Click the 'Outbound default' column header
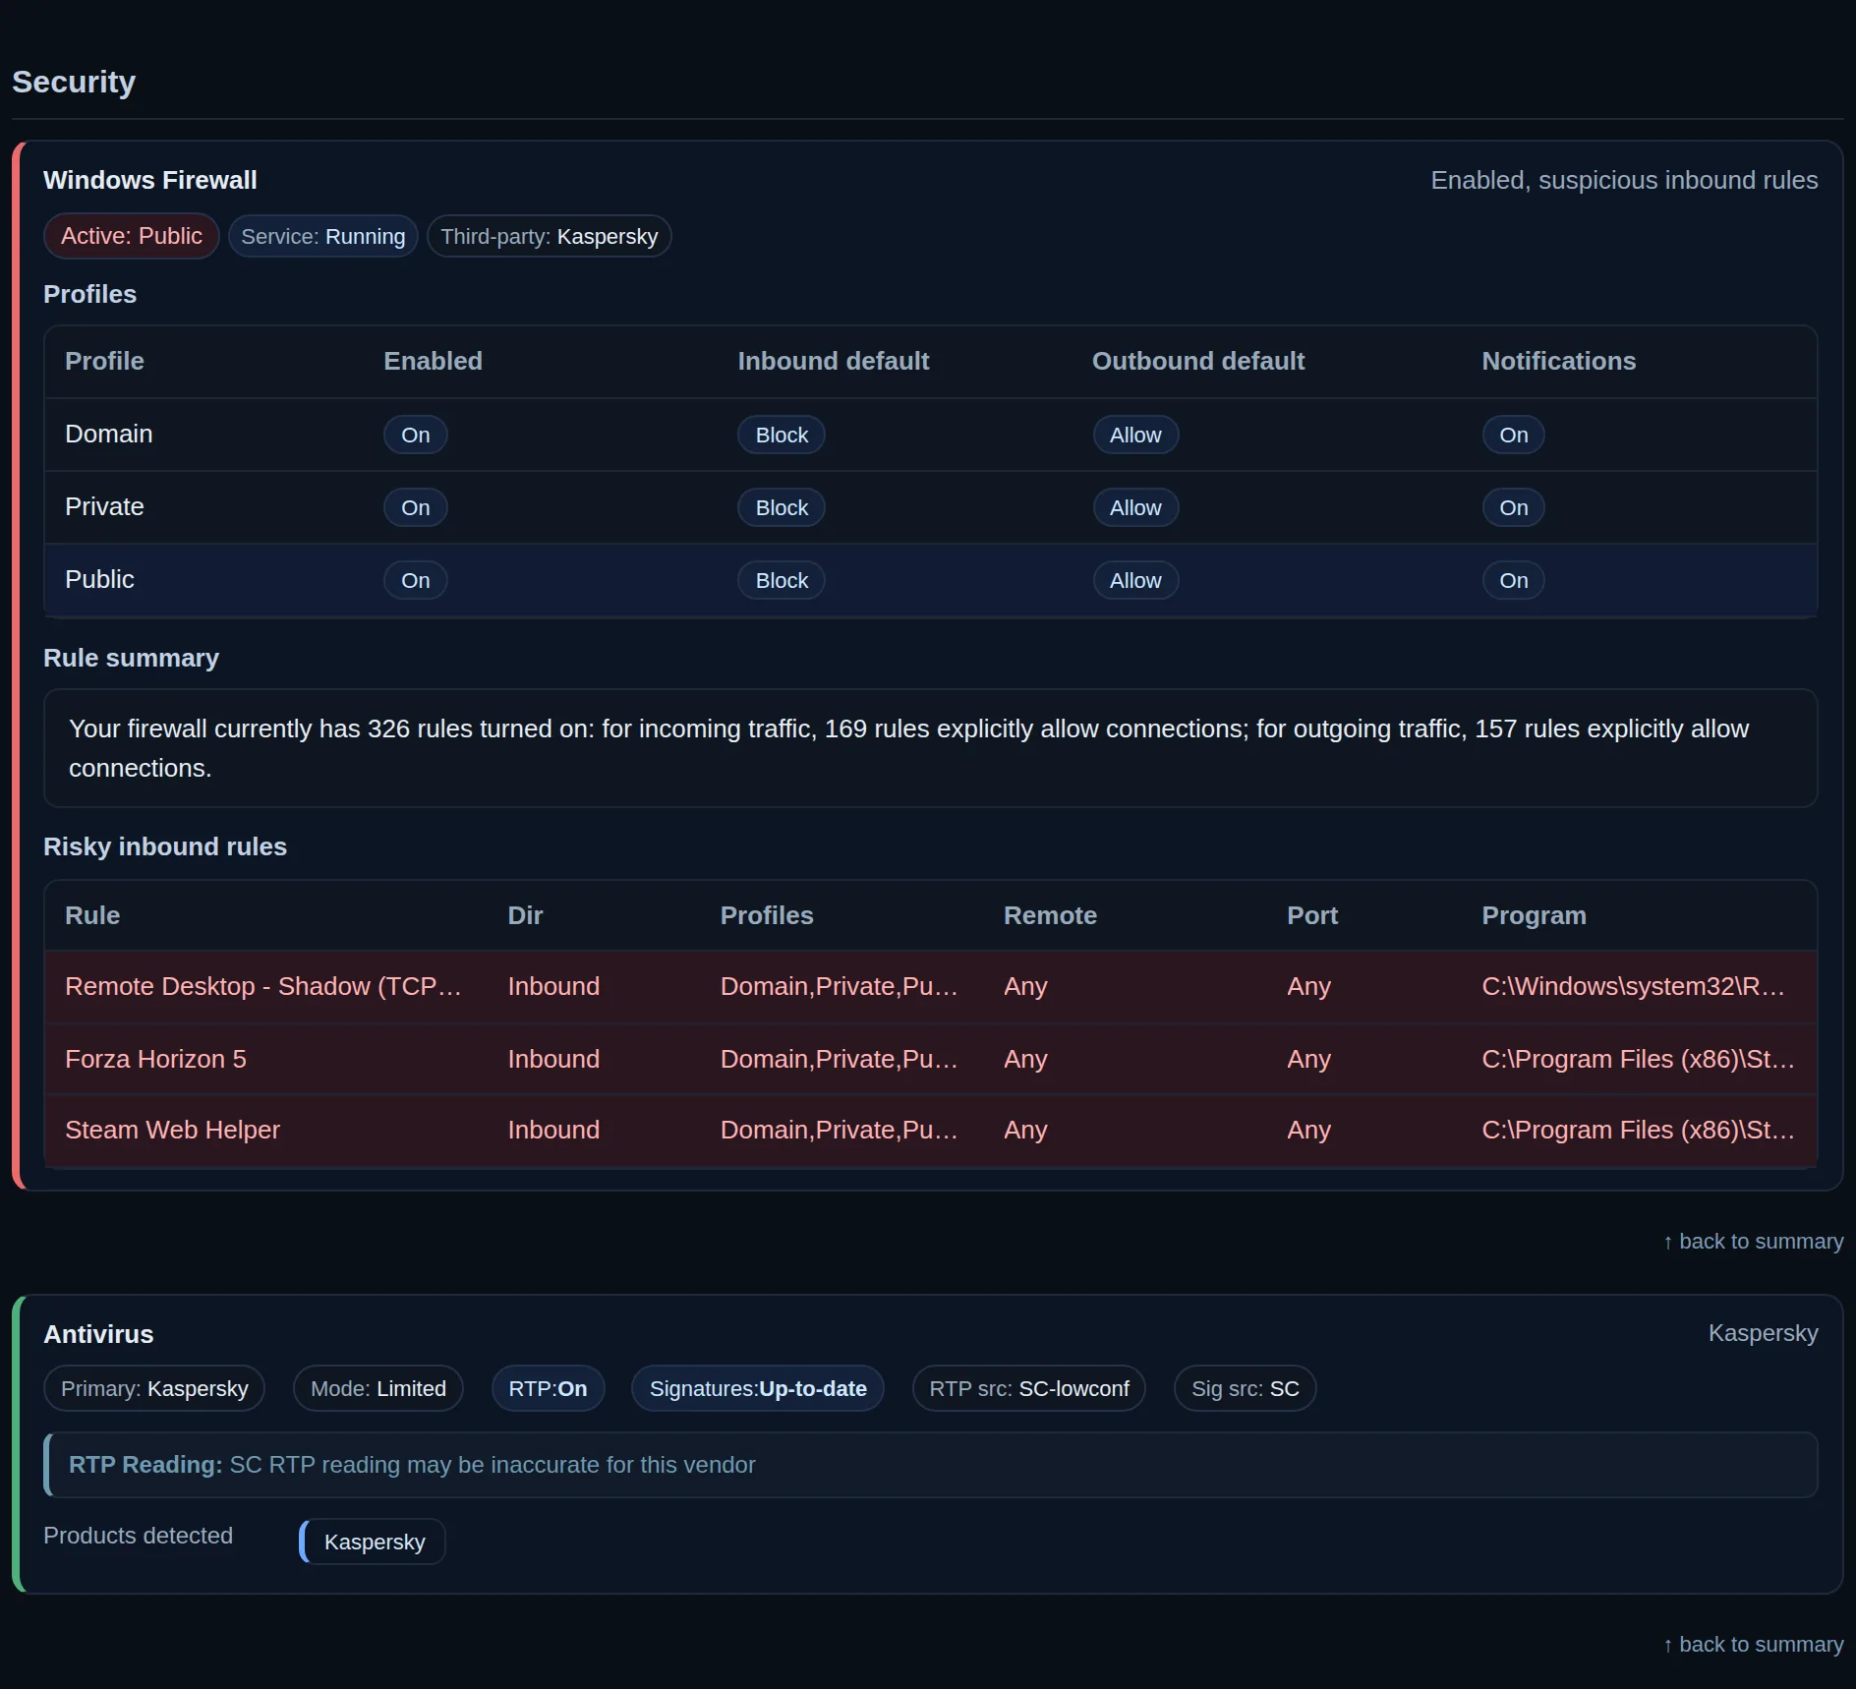 coord(1198,361)
